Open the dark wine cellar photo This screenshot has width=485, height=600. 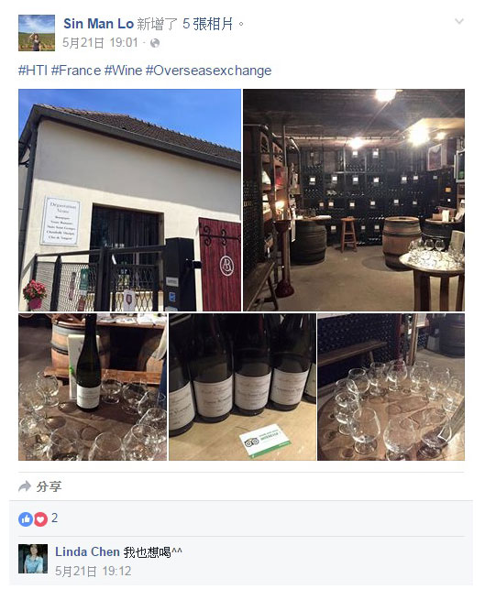coord(354,200)
